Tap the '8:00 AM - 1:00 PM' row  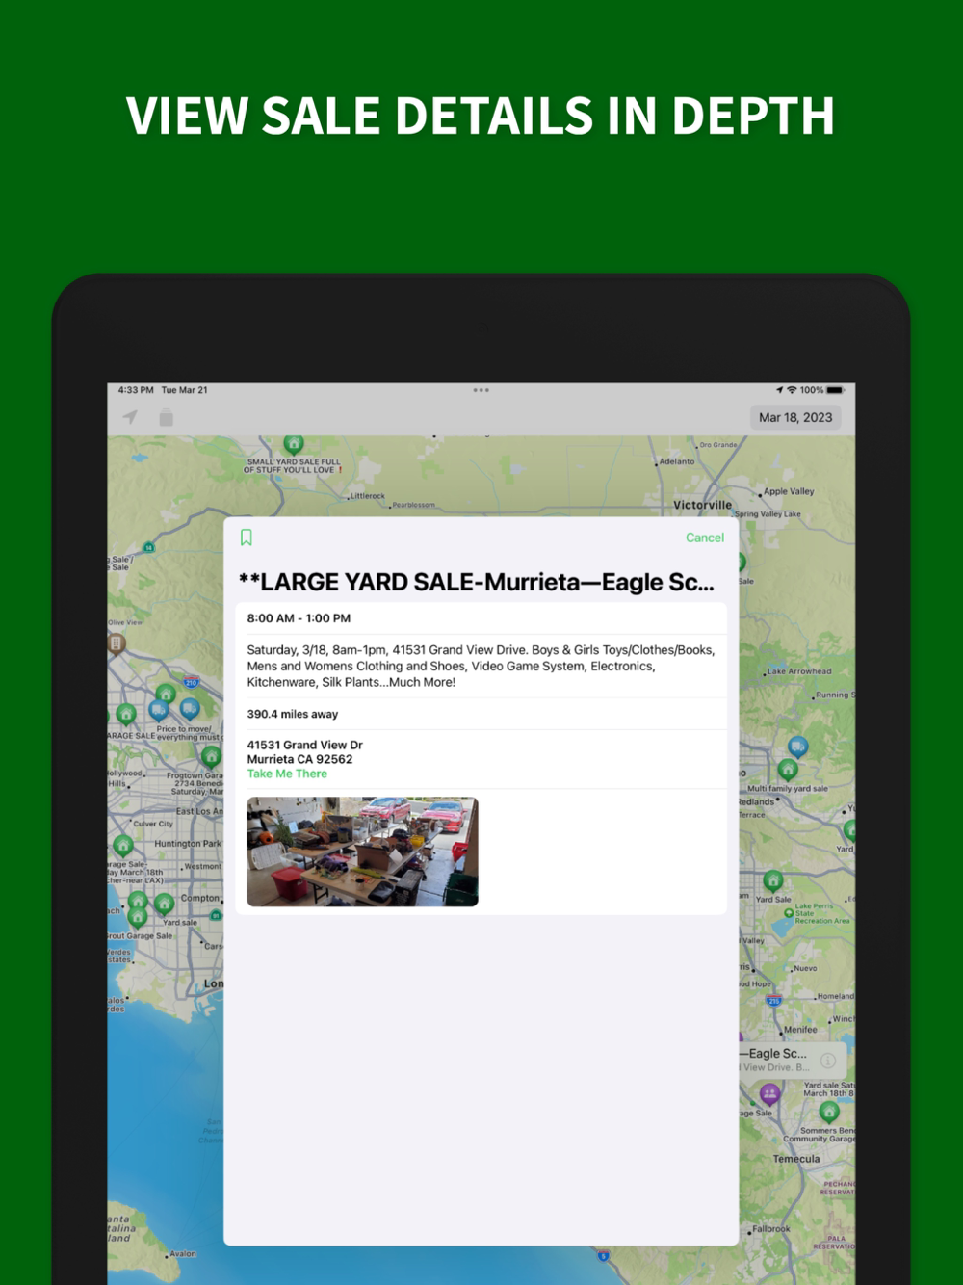481,618
